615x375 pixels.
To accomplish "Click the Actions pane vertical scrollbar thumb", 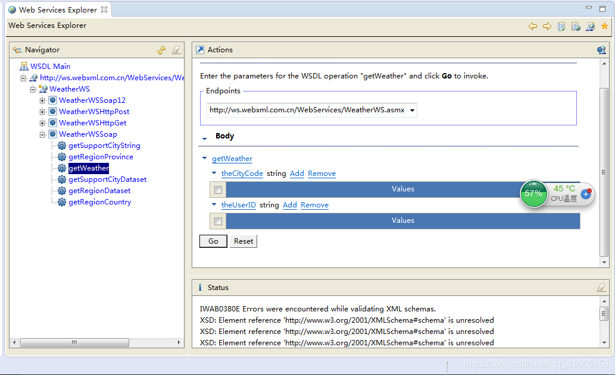I will point(604,172).
